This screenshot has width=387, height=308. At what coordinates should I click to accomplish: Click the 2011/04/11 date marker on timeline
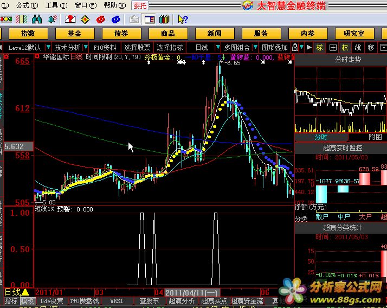tap(192, 293)
